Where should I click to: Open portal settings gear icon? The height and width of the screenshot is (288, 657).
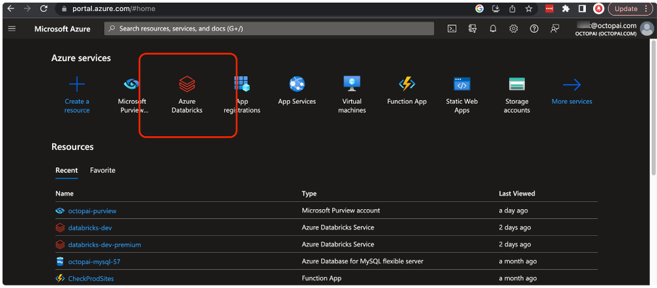(x=514, y=29)
